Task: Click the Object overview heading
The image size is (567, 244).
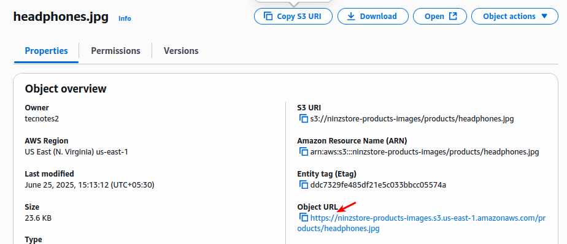Action: pyautogui.click(x=66, y=88)
